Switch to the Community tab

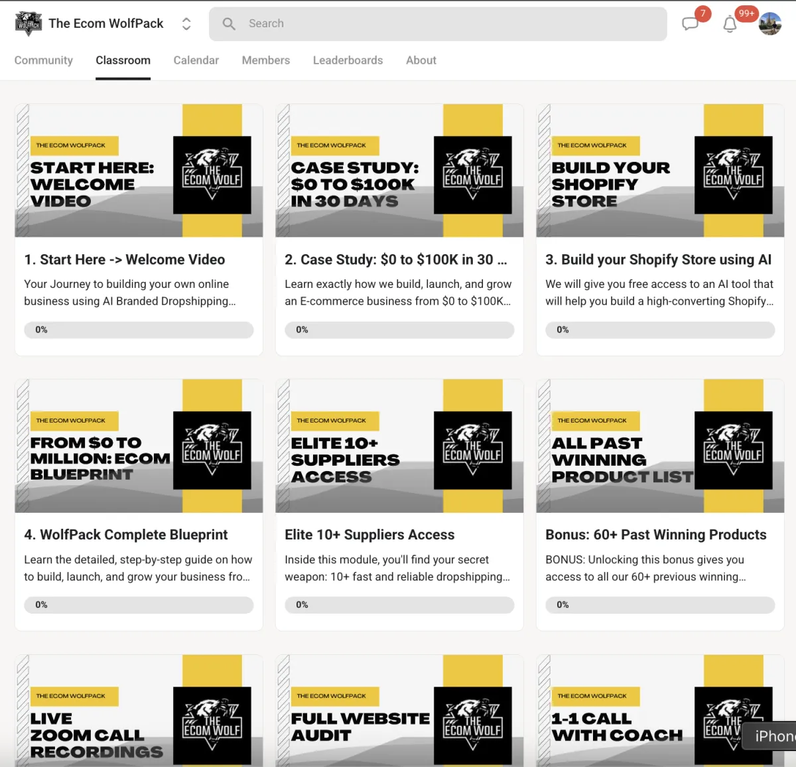pyautogui.click(x=44, y=60)
